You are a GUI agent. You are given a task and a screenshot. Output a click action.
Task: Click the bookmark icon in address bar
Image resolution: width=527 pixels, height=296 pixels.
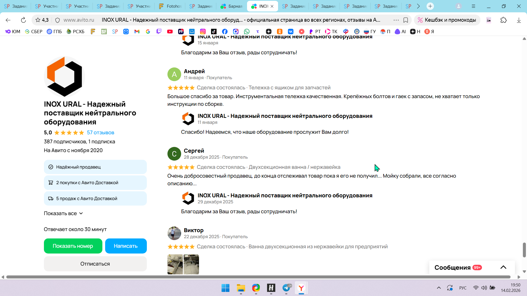click(406, 20)
